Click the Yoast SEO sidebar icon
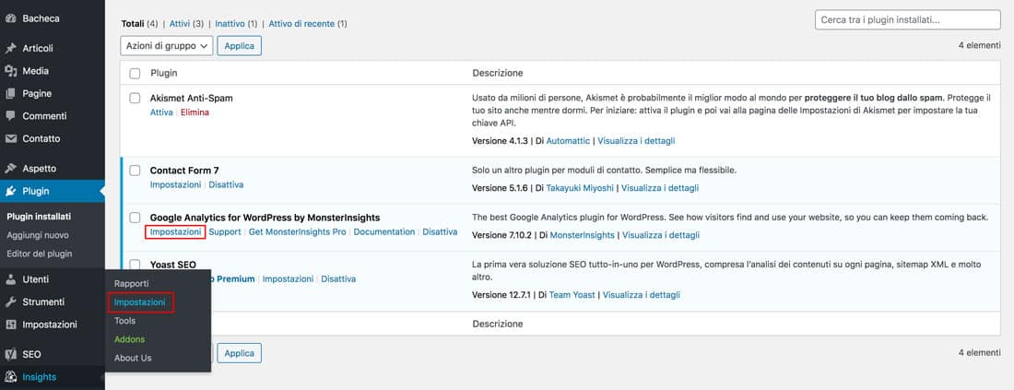This screenshot has width=1014, height=390. [10, 354]
